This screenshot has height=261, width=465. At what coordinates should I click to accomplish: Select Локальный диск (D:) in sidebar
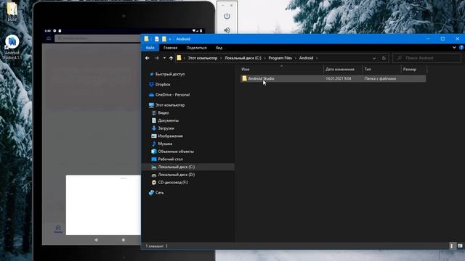click(x=176, y=175)
